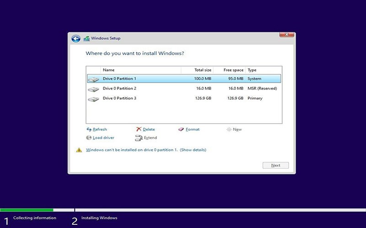
Task: Click the Where do you want to install heading
Action: (x=135, y=53)
